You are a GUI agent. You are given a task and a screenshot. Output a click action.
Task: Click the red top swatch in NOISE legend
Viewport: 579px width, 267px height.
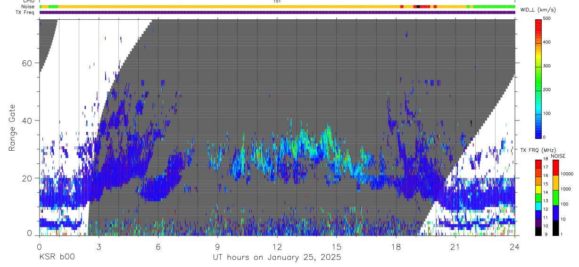pyautogui.click(x=555, y=168)
